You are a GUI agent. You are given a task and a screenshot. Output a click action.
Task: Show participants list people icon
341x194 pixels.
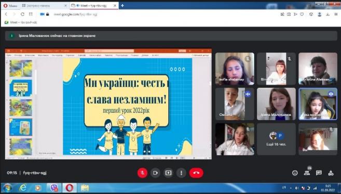point(307,173)
